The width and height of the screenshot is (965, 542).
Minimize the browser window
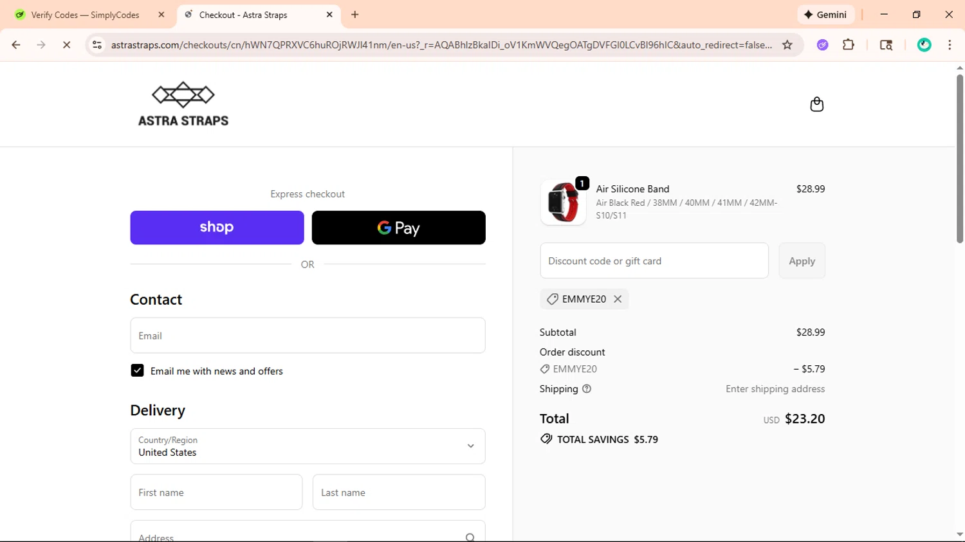pyautogui.click(x=884, y=15)
